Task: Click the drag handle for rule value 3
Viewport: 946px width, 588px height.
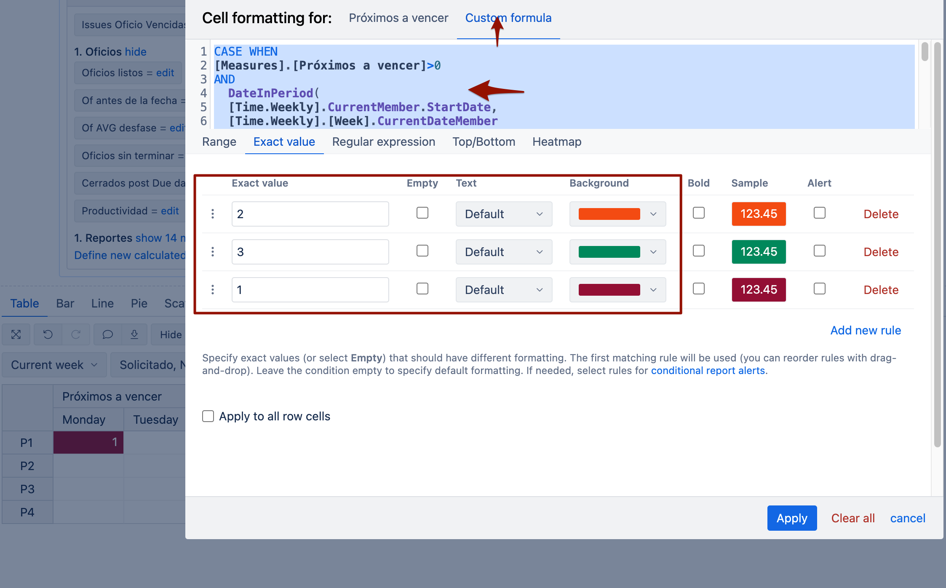Action: (x=213, y=252)
